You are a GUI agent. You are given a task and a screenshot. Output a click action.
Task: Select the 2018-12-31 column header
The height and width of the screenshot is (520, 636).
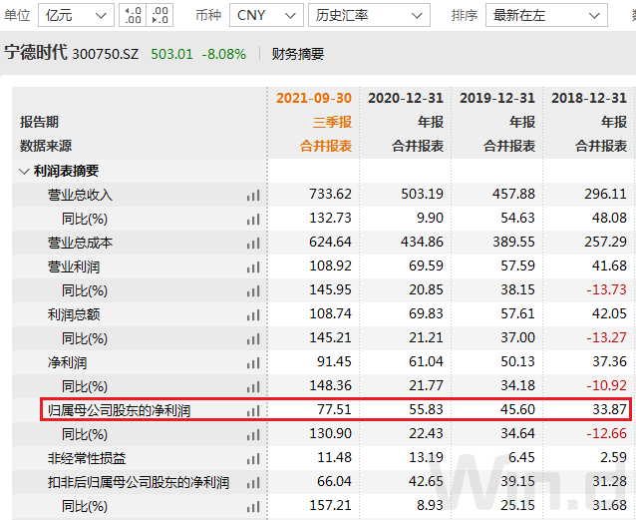tap(589, 98)
